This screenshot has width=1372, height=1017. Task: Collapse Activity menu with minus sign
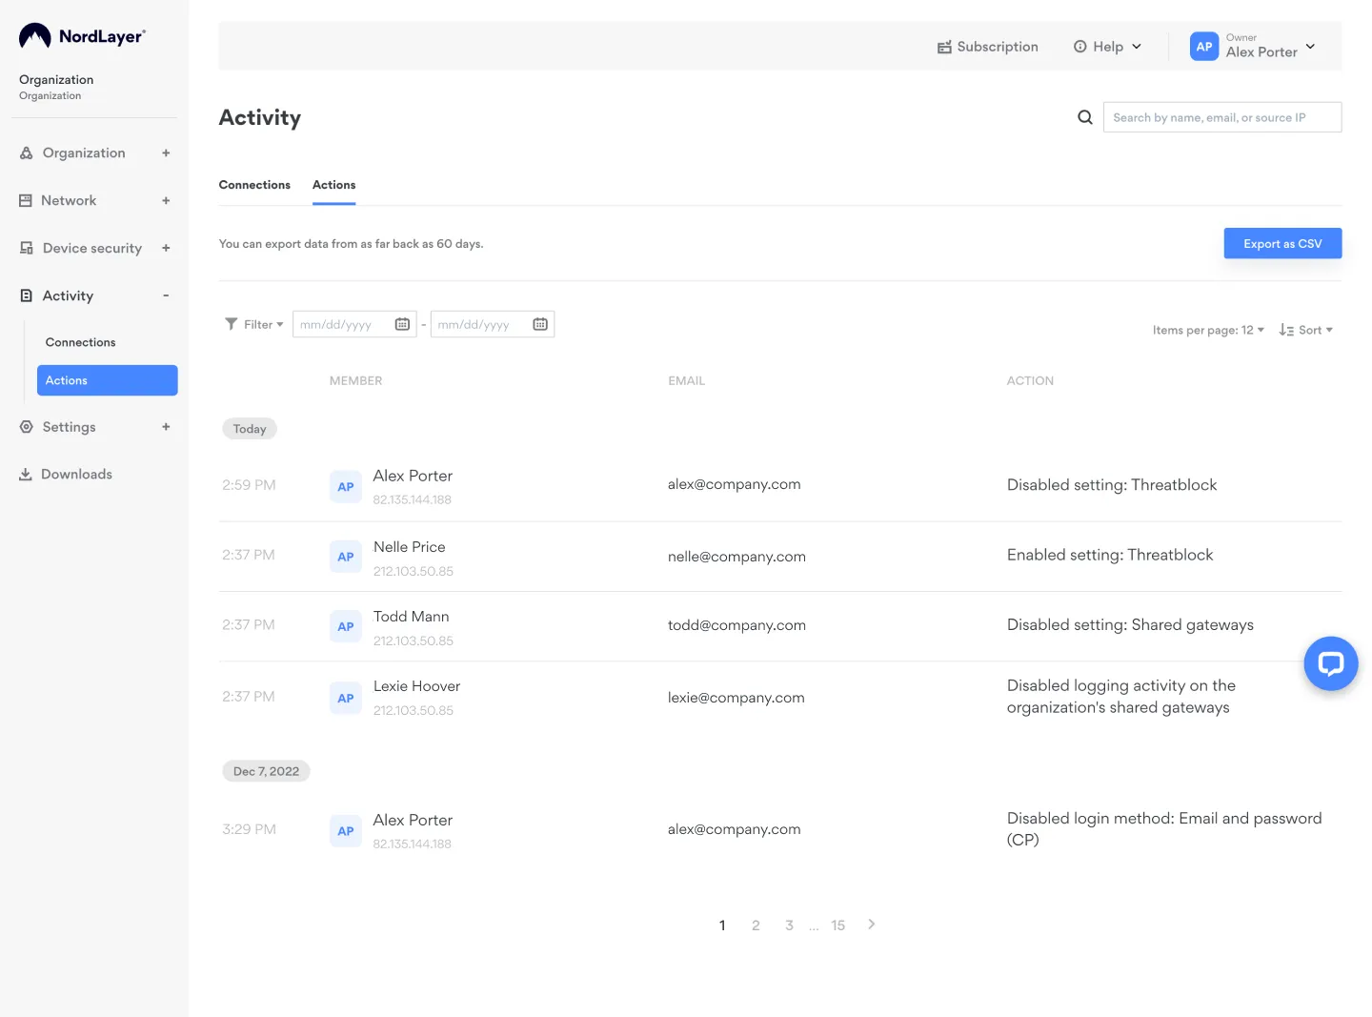[166, 295]
